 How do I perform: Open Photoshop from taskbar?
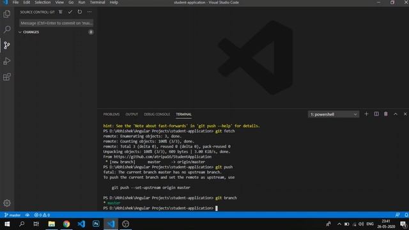(96, 224)
